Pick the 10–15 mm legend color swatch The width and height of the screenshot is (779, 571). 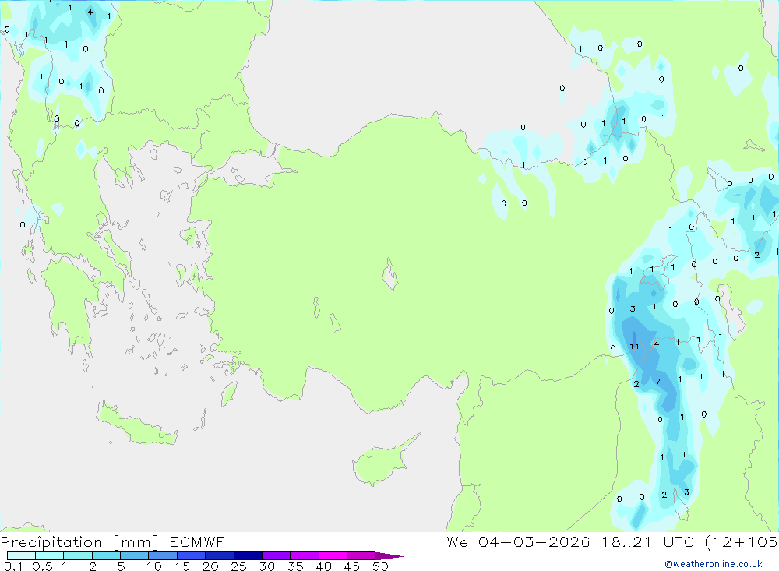(163, 555)
